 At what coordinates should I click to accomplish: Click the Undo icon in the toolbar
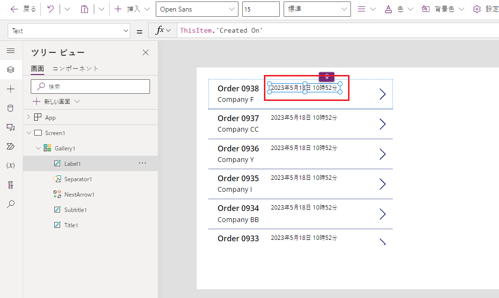pyautogui.click(x=50, y=9)
